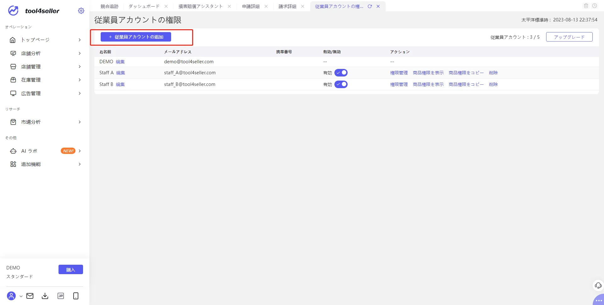Switch to the 請求詳細 tab
This screenshot has width=604, height=305.
tap(287, 6)
